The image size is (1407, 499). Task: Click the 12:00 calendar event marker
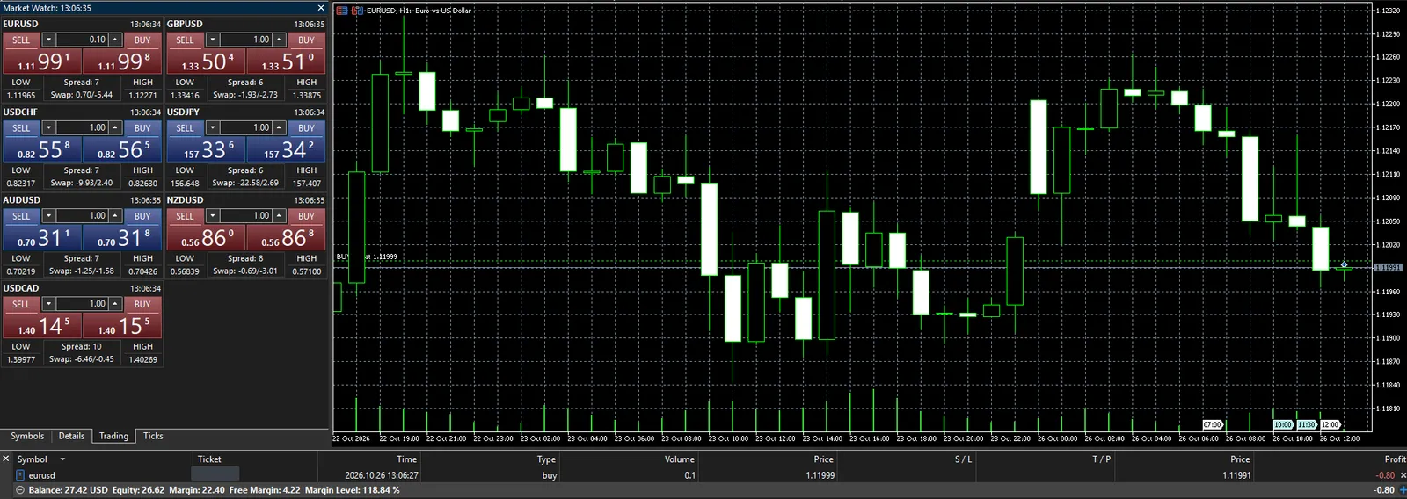(x=1330, y=425)
